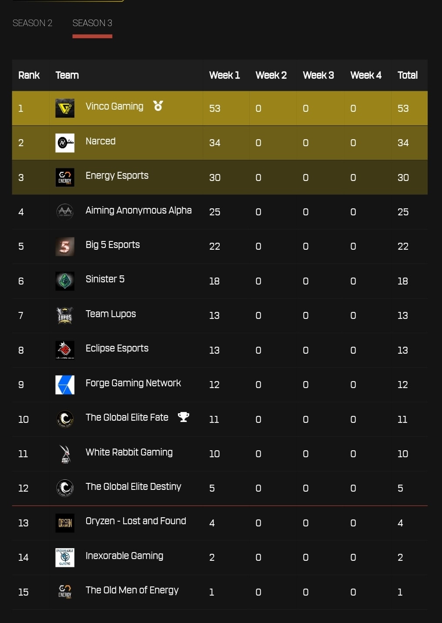Click the Eclipse Esports logo

pos(65,350)
